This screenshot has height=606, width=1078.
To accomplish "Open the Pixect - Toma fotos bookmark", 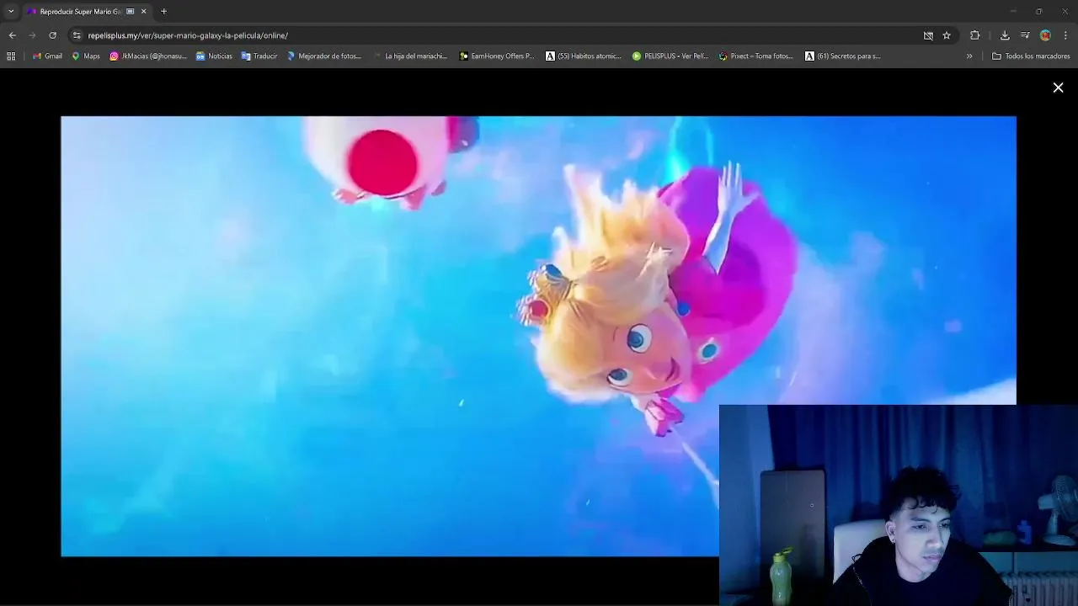I will point(756,56).
